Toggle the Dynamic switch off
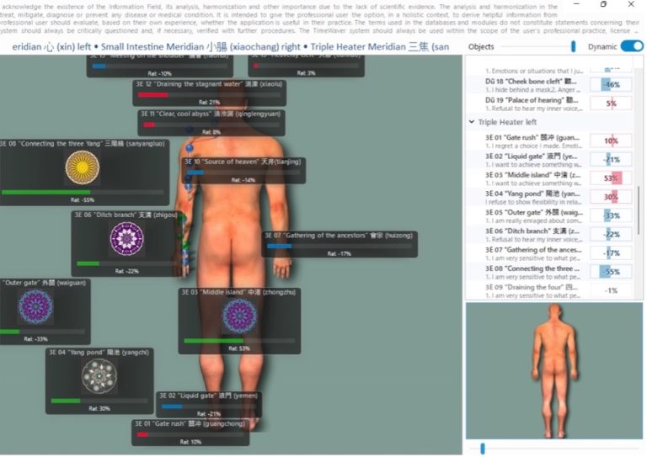This screenshot has height=457, width=647. (631, 46)
